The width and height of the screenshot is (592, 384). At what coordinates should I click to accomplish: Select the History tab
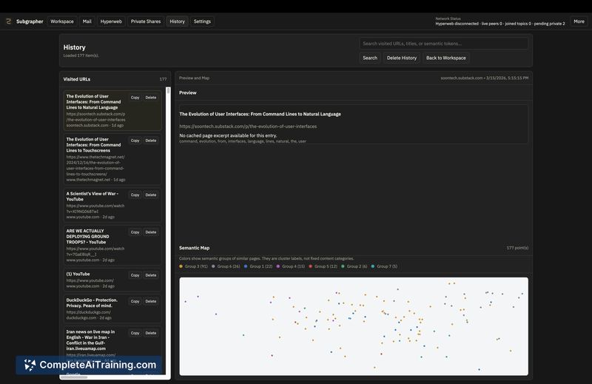(x=177, y=21)
